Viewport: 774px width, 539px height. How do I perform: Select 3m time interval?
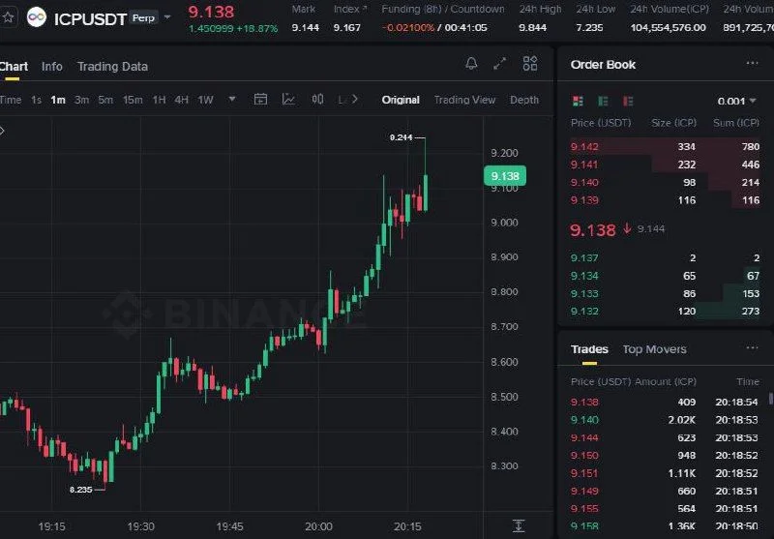pyautogui.click(x=81, y=100)
